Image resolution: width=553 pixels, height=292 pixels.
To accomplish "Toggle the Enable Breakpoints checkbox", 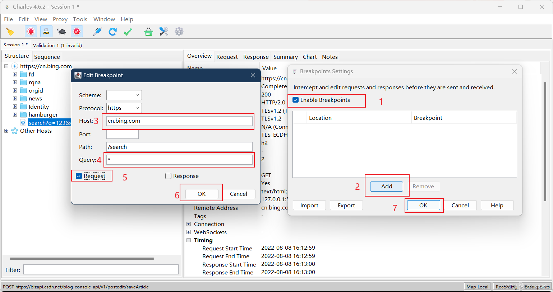I will pyautogui.click(x=295, y=100).
